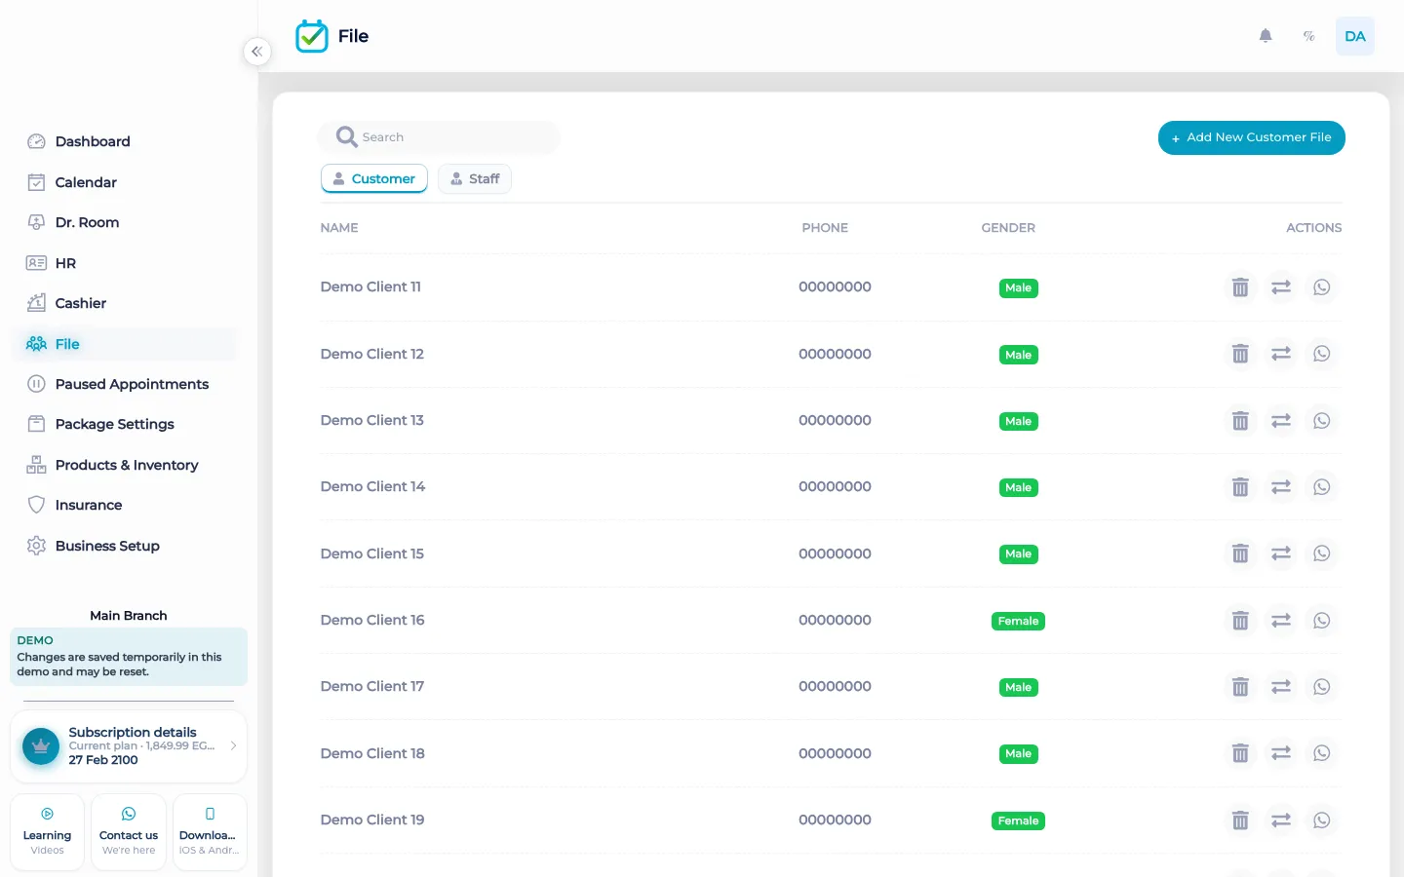Go to Products & Inventory
Screen dimensions: 1404x877
tap(124, 465)
